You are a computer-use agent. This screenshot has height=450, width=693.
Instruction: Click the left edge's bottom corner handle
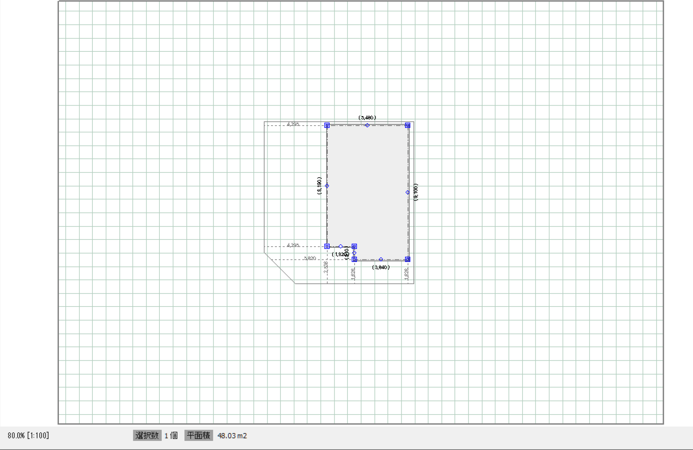[x=327, y=246]
